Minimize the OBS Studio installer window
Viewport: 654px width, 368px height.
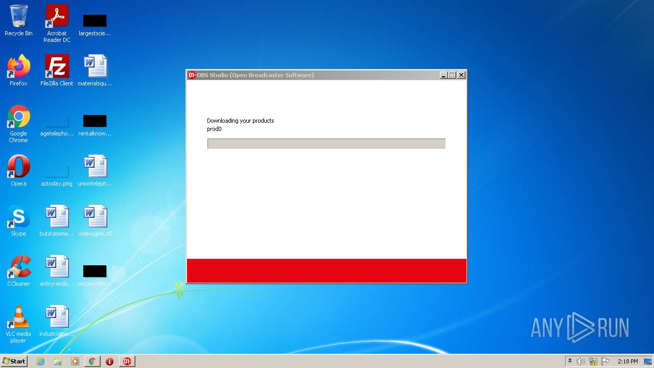click(443, 75)
